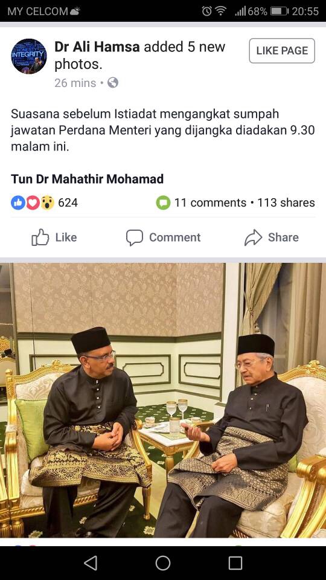
Task: Tap the wow face reaction icon
Action: [x=47, y=203]
